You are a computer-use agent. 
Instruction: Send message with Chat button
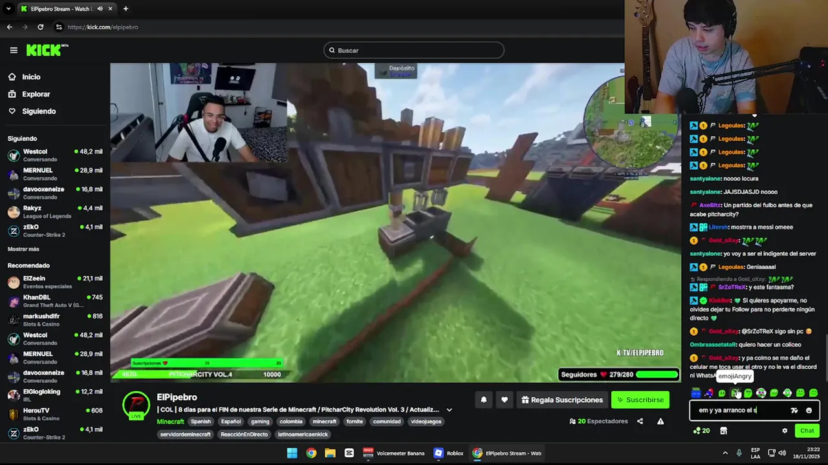tap(807, 431)
